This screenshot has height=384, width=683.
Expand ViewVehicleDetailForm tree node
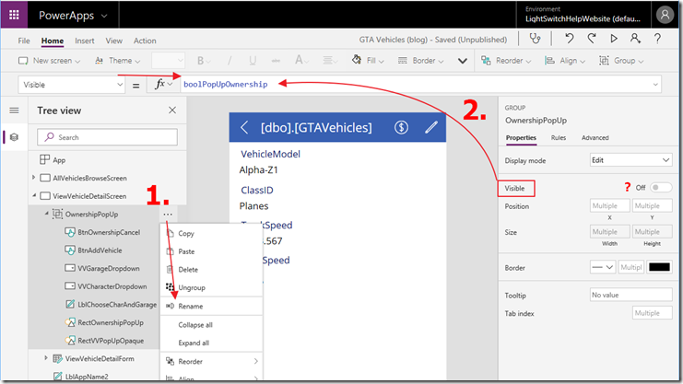coord(46,358)
